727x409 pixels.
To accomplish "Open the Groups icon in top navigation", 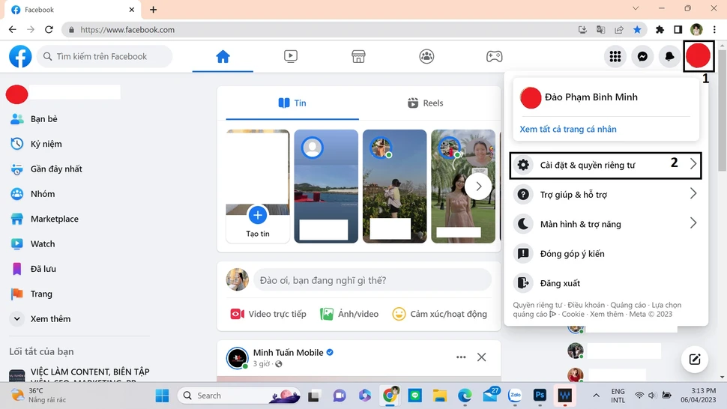I will [426, 56].
